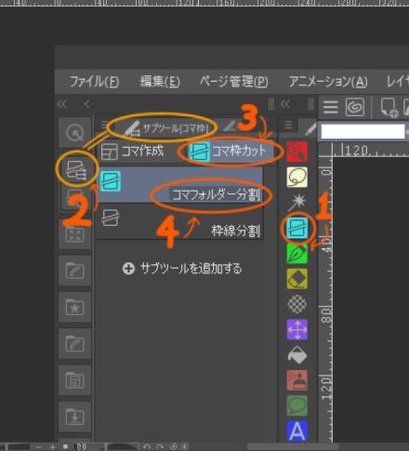The height and width of the screenshot is (451, 409).
Task: Collapse the tool palette dock with double chevron
Action: coord(285,104)
